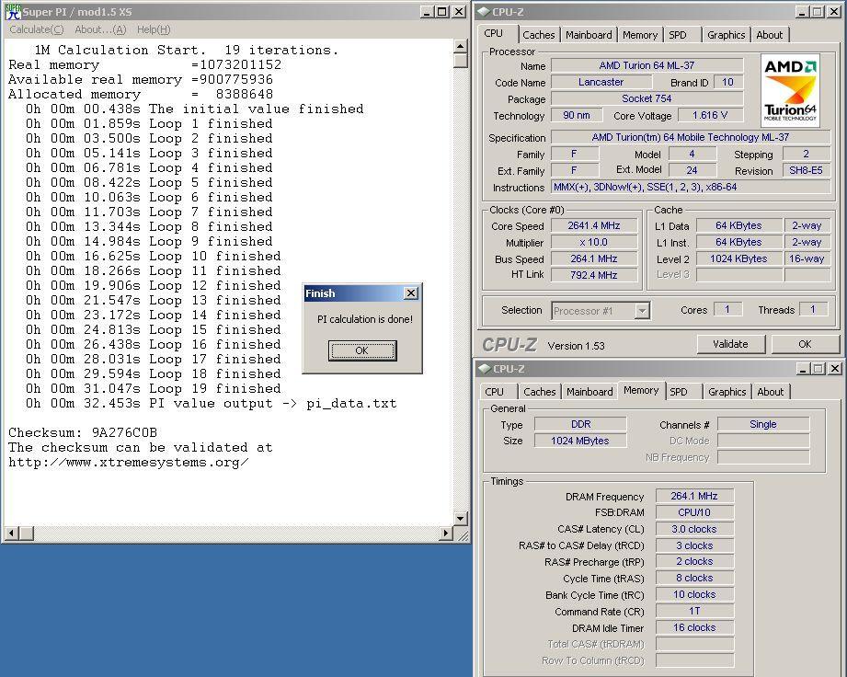
Task: Click Super PI vertical scrollbar down arrow
Action: pyautogui.click(x=460, y=518)
